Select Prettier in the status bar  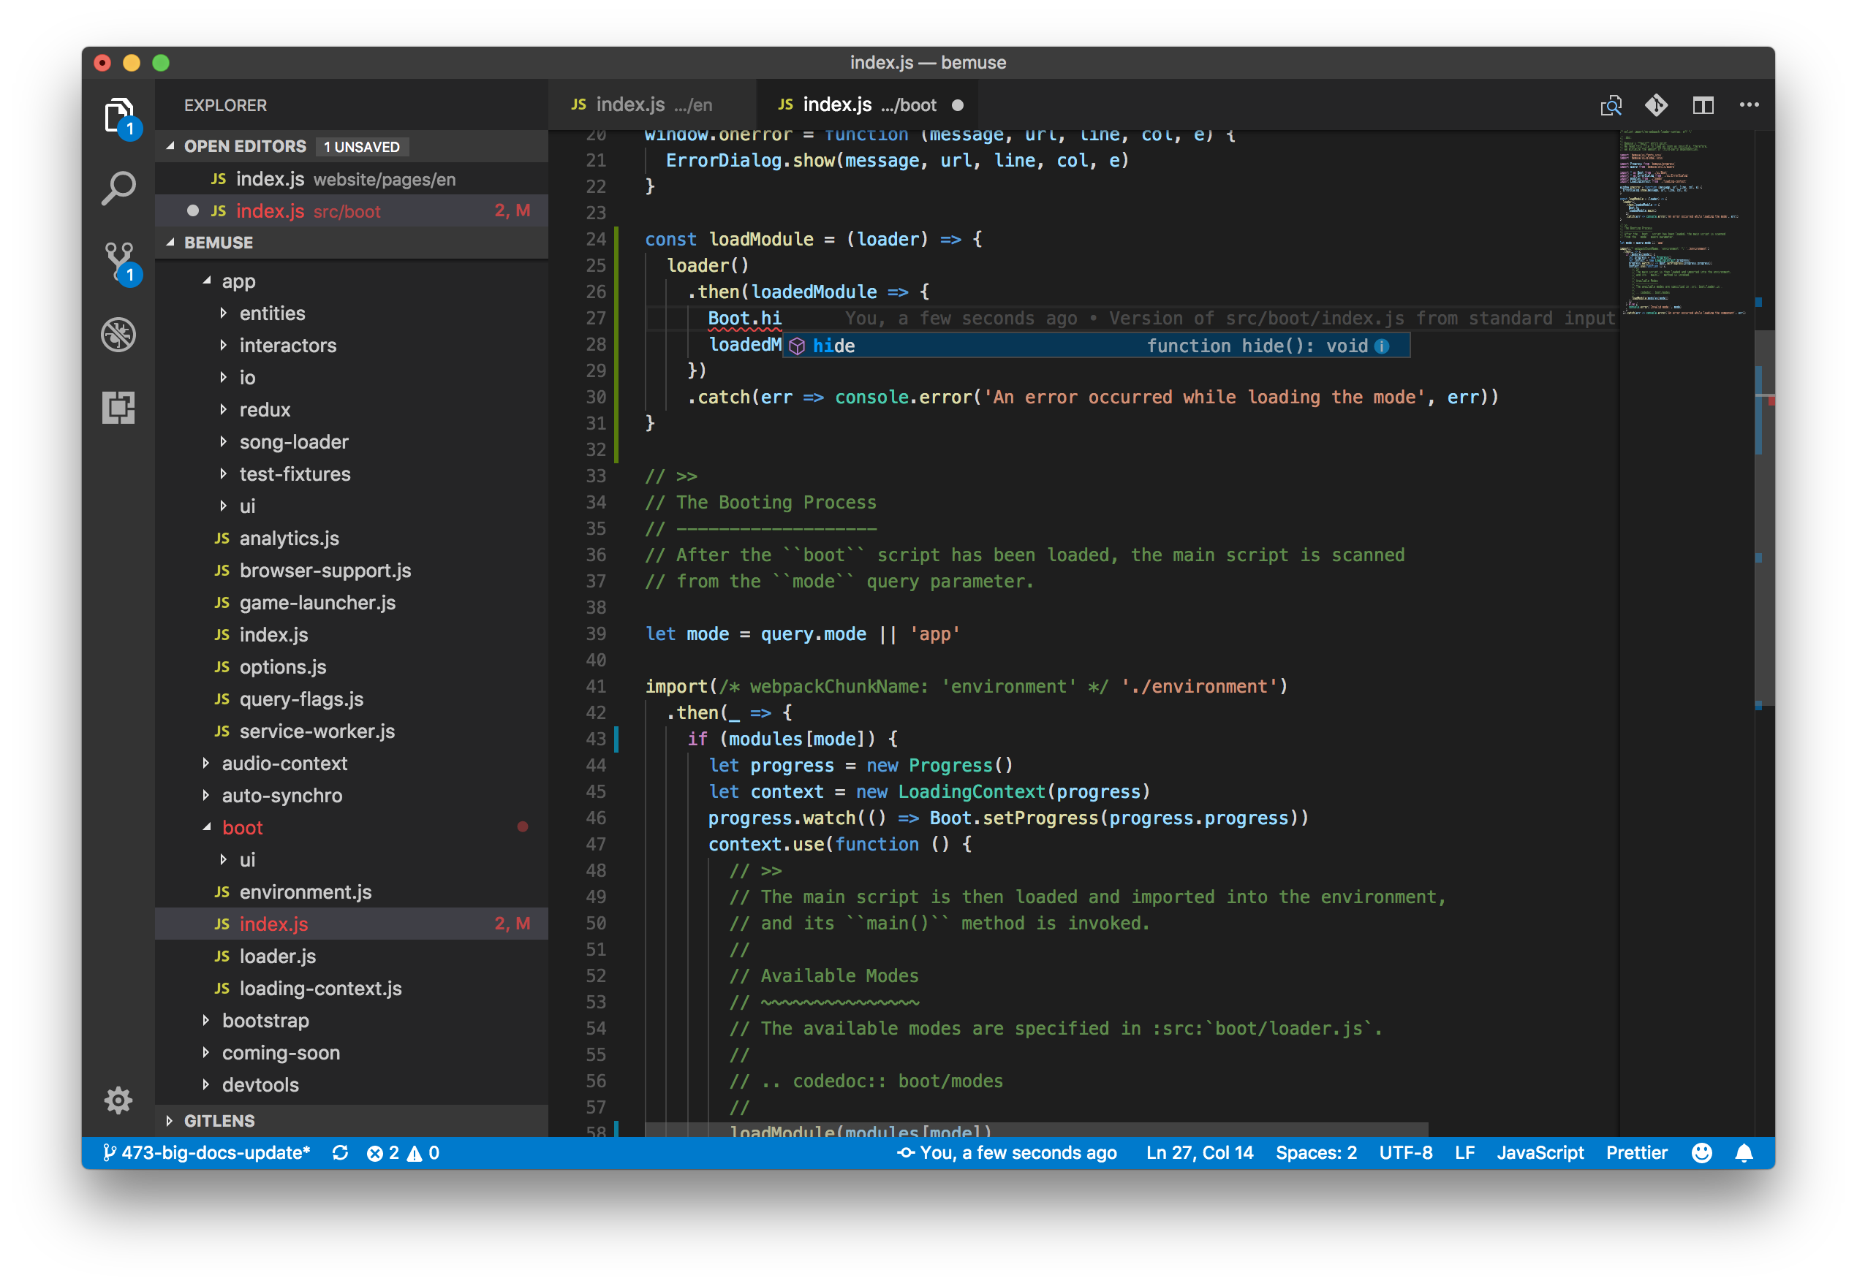click(1637, 1152)
